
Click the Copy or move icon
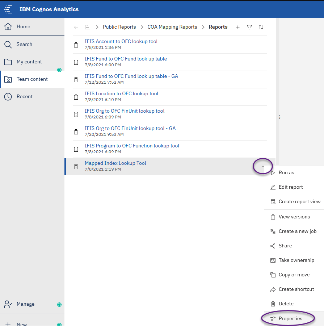(x=273, y=275)
